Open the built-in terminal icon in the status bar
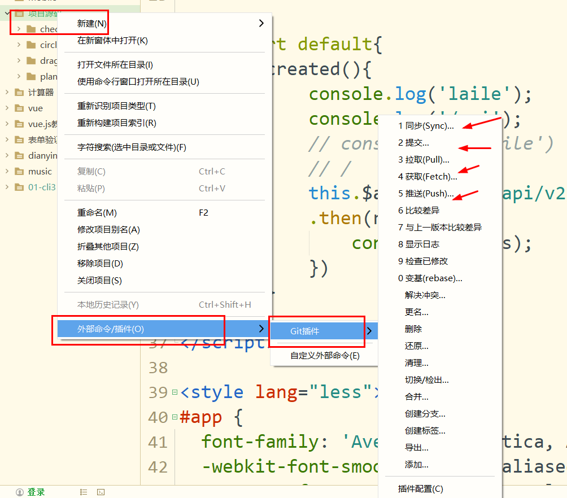The width and height of the screenshot is (567, 498). [x=101, y=492]
